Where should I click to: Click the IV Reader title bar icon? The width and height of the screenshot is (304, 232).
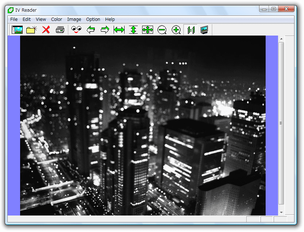click(11, 10)
